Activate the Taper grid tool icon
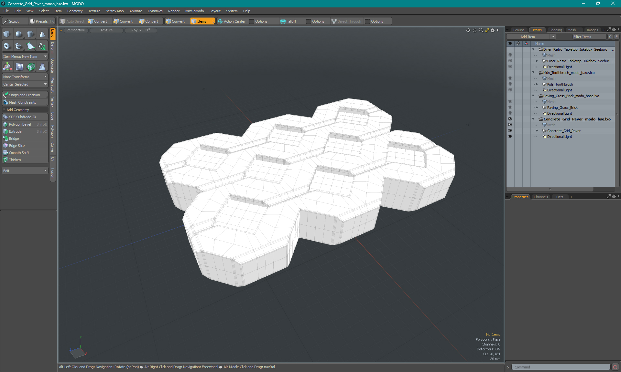The height and width of the screenshot is (372, 621). click(42, 67)
